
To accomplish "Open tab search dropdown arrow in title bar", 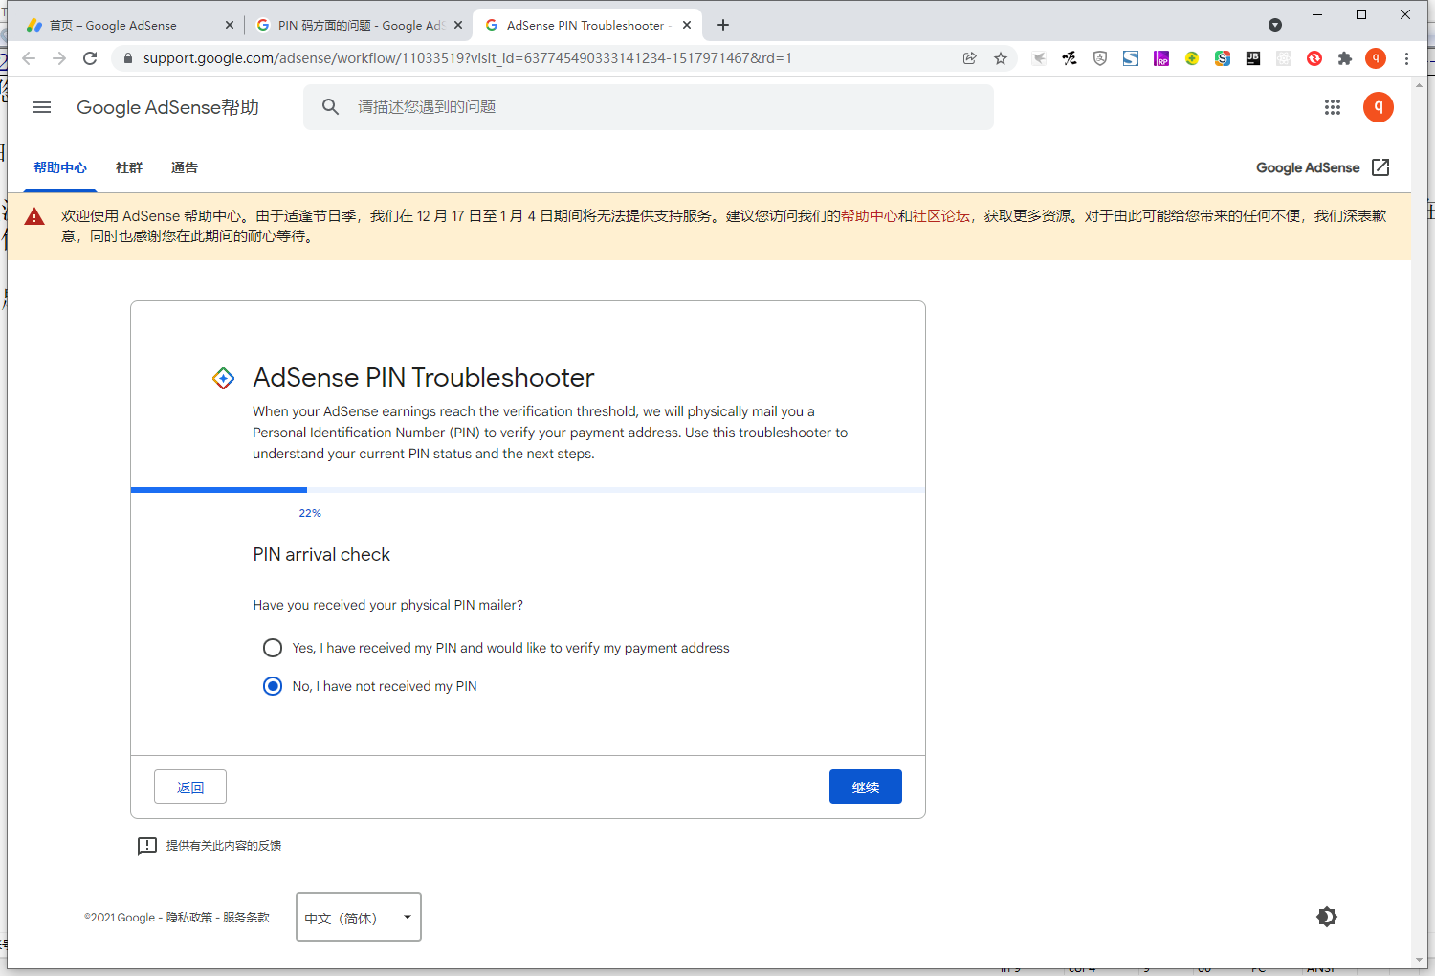I will click(x=1275, y=25).
